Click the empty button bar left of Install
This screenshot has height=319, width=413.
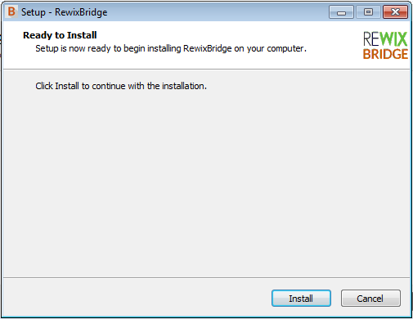[137, 298]
